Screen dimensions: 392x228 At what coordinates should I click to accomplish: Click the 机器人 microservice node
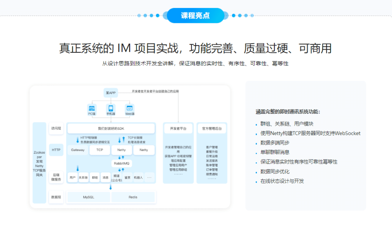pos(138,178)
